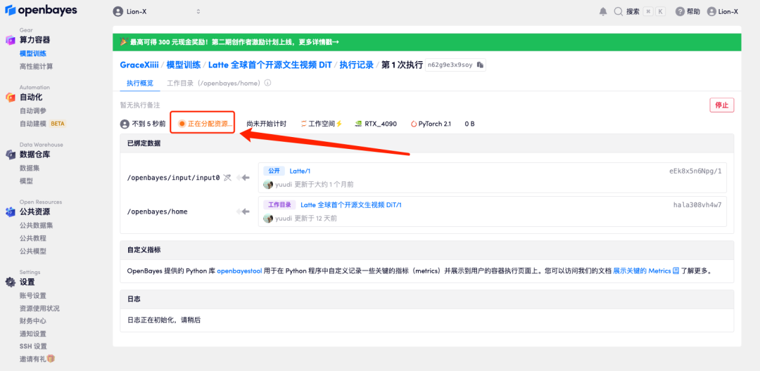Open 账号设置 in the sidebar

click(33, 296)
